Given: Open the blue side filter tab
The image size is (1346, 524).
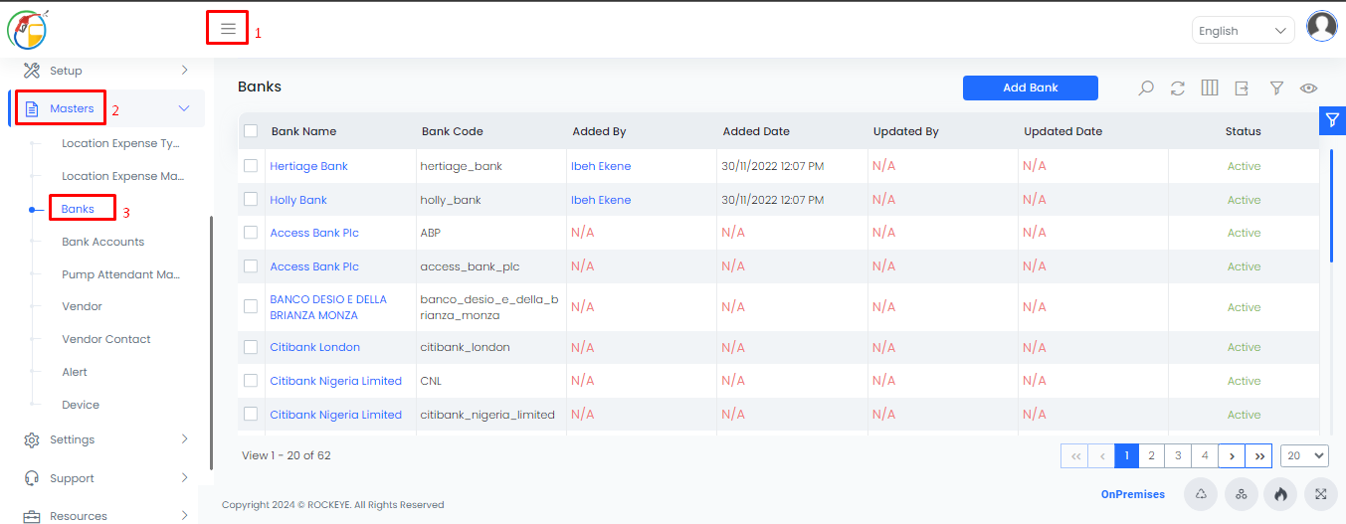Looking at the screenshot, I should coord(1332,119).
